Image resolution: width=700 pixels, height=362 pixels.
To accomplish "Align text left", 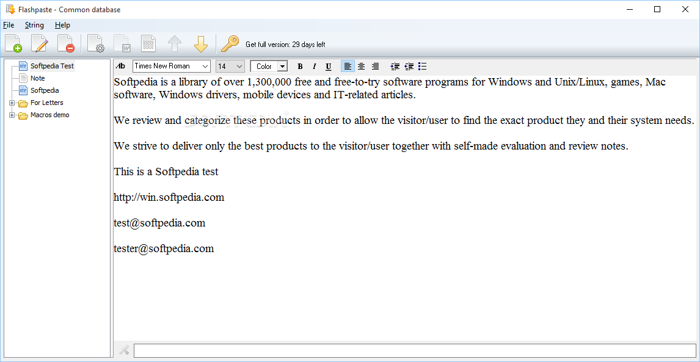I will [x=348, y=67].
